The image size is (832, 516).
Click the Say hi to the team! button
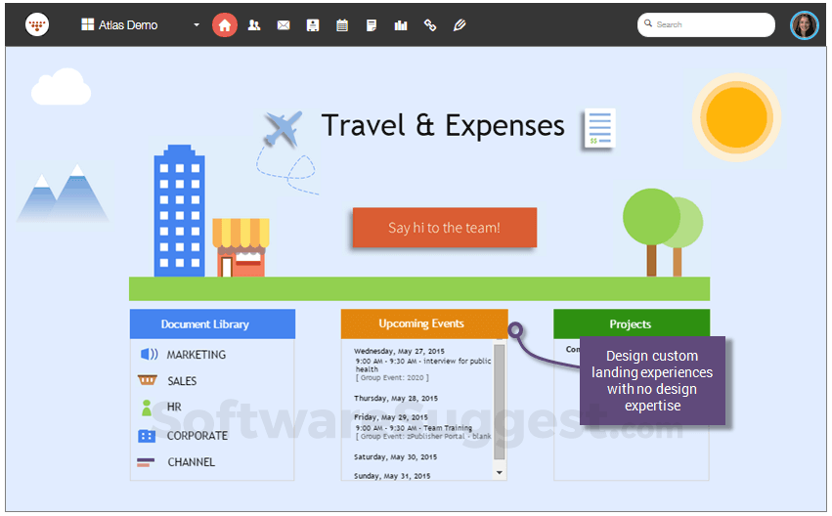tap(445, 228)
